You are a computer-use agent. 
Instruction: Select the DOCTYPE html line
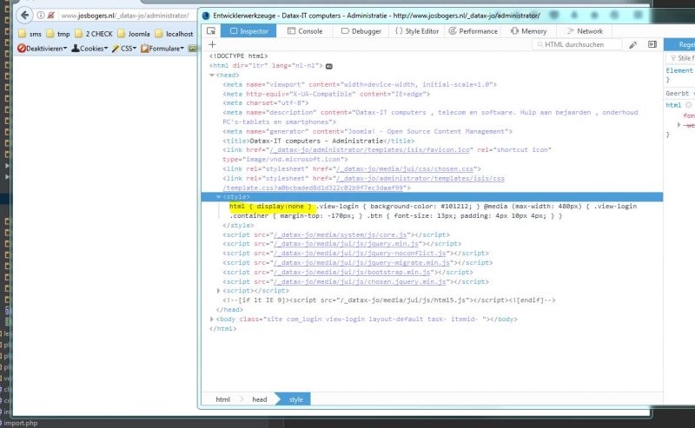tap(238, 56)
